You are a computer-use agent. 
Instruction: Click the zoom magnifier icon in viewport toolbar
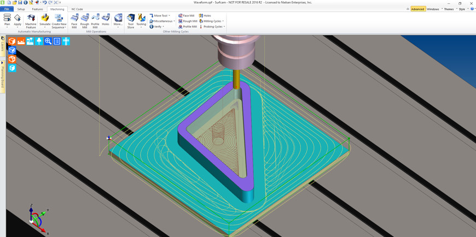point(48,41)
